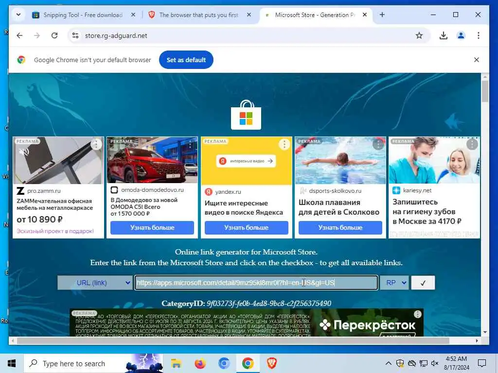
Task: Click the Microsoft Store bag logo
Action: click(246, 115)
